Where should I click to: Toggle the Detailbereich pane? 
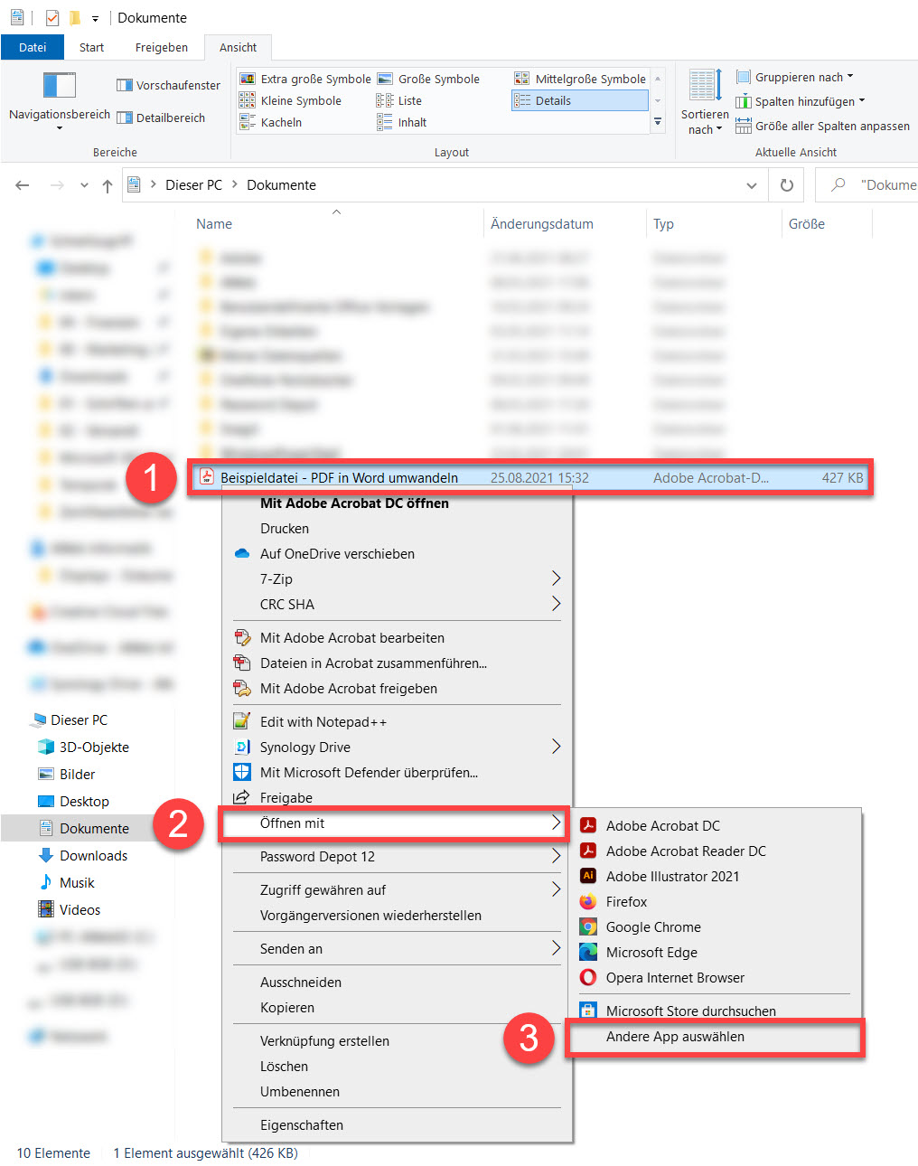point(161,118)
